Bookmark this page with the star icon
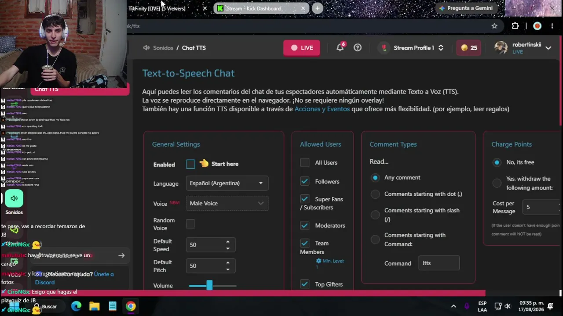563x316 pixels. tap(494, 26)
